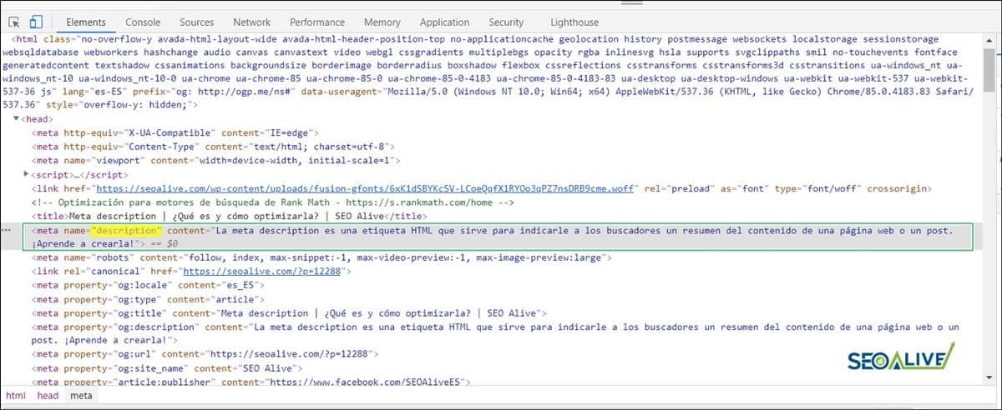The width and height of the screenshot is (1002, 410).
Task: Activate the inspect element picker icon
Action: [14, 22]
